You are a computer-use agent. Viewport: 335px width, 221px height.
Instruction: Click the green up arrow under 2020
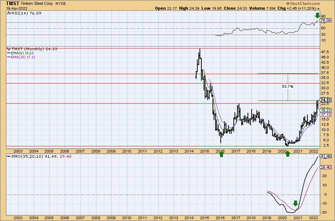pyautogui.click(x=288, y=154)
